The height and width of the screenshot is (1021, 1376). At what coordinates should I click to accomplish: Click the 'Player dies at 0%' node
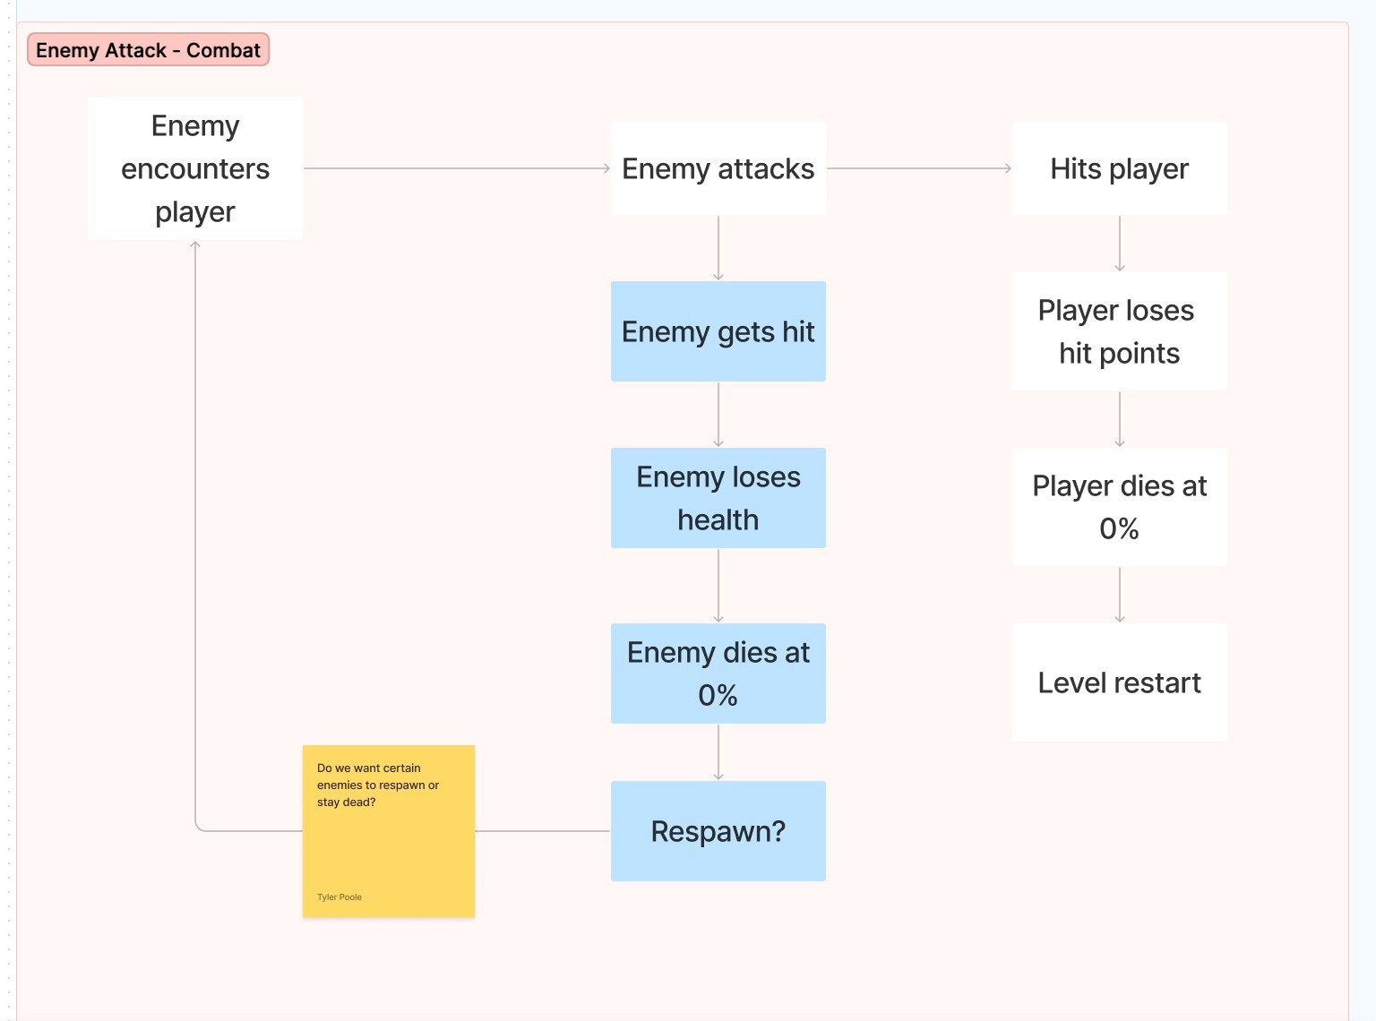[1120, 507]
